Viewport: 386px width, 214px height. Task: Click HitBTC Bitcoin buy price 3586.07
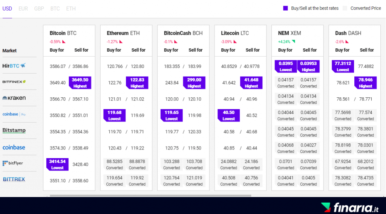pos(58,66)
